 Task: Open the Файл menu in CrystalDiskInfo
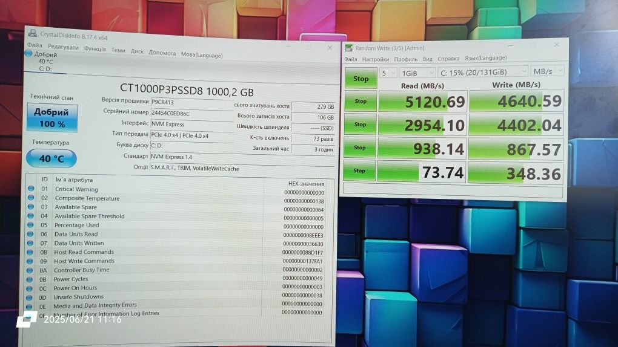point(35,45)
